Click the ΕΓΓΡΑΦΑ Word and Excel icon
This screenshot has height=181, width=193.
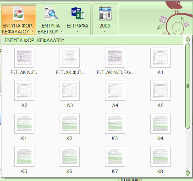78,13
